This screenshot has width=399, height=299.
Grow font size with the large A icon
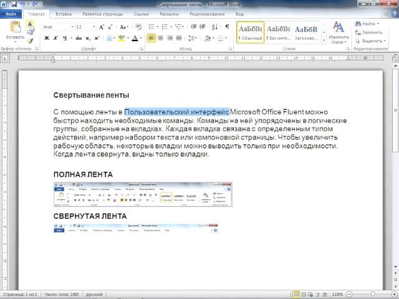(x=101, y=27)
